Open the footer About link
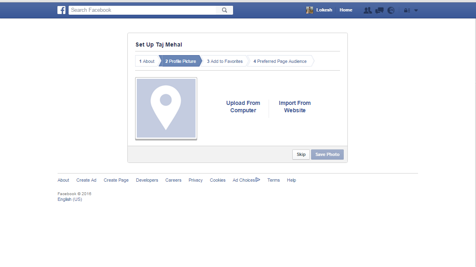Viewport: 476px width, 267px height. (63, 180)
